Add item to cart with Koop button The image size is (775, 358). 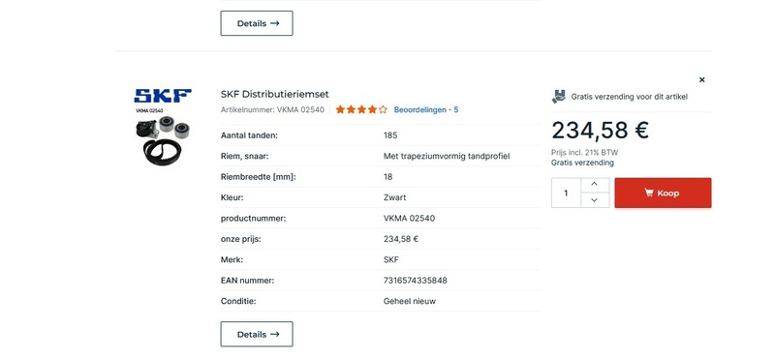click(663, 194)
